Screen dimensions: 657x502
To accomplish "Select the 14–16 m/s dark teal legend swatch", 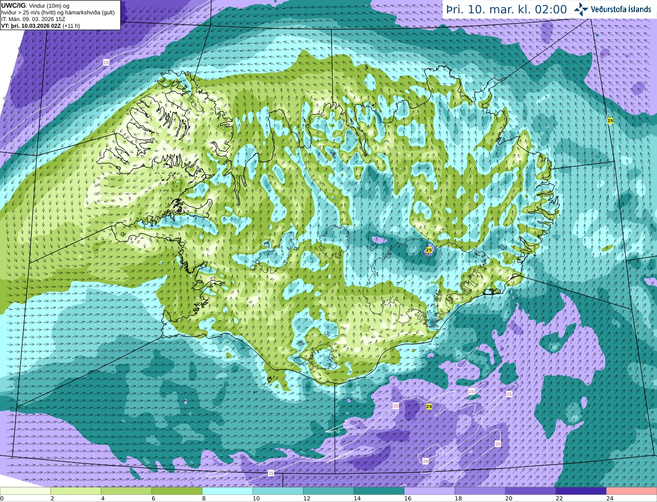I will [379, 491].
